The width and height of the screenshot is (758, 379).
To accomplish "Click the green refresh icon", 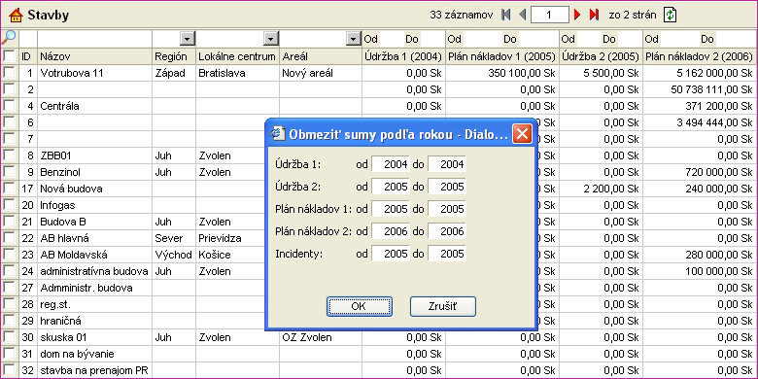I will 670,15.
